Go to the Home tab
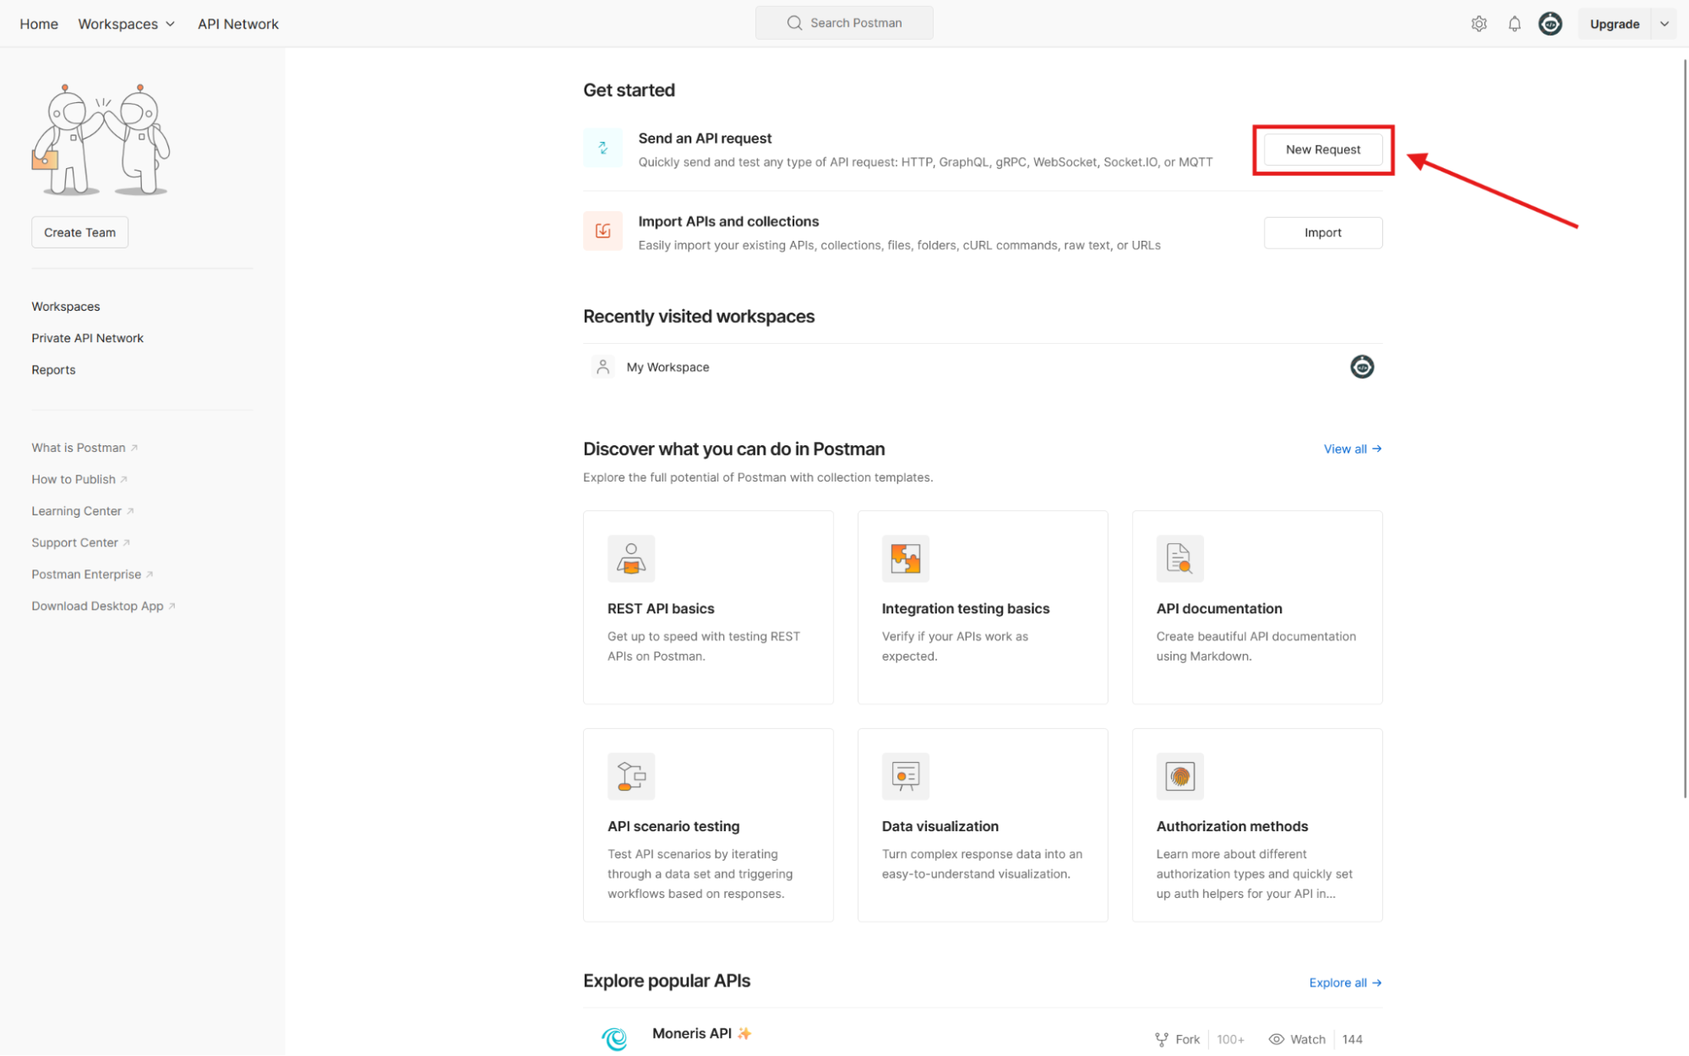 pos(39,24)
